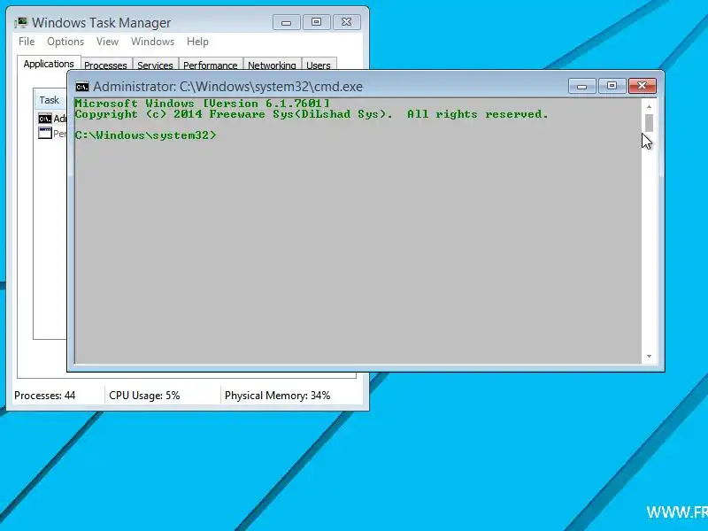
Task: Close the Windows Task Manager window
Action: [x=346, y=22]
